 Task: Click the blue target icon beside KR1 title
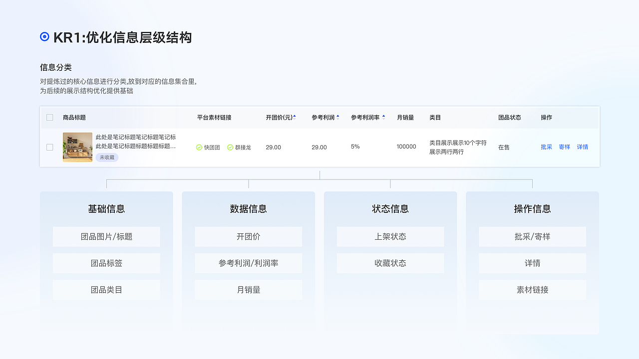click(x=44, y=36)
